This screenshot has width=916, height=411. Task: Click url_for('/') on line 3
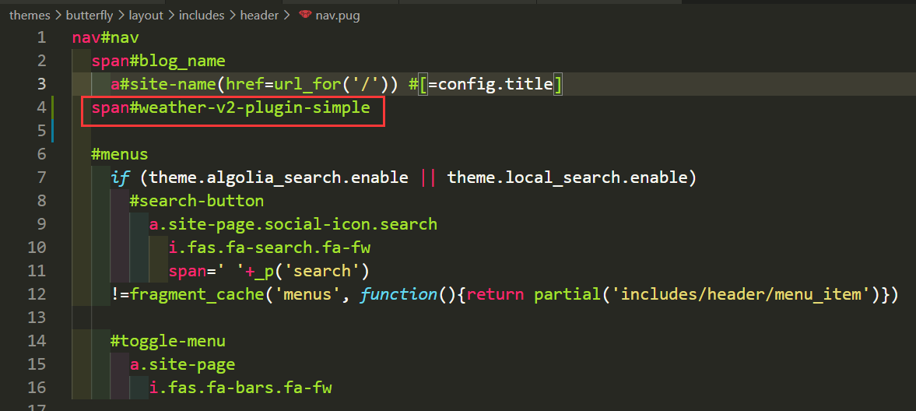point(332,84)
